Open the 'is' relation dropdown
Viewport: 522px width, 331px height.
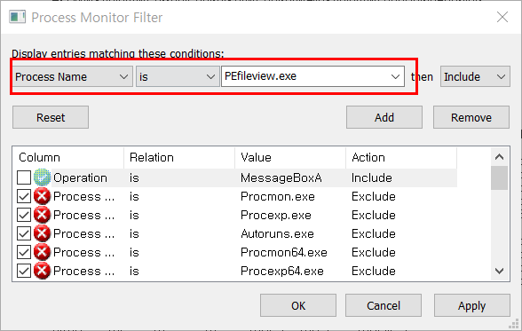click(178, 77)
